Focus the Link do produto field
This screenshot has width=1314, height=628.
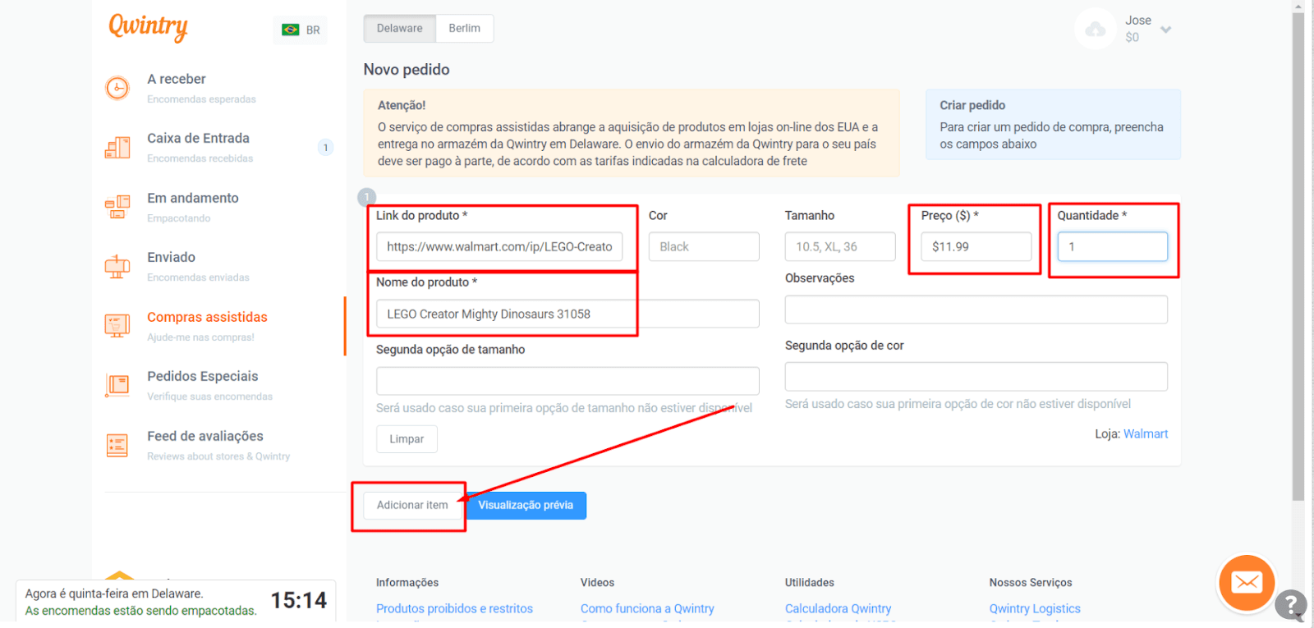pos(499,246)
